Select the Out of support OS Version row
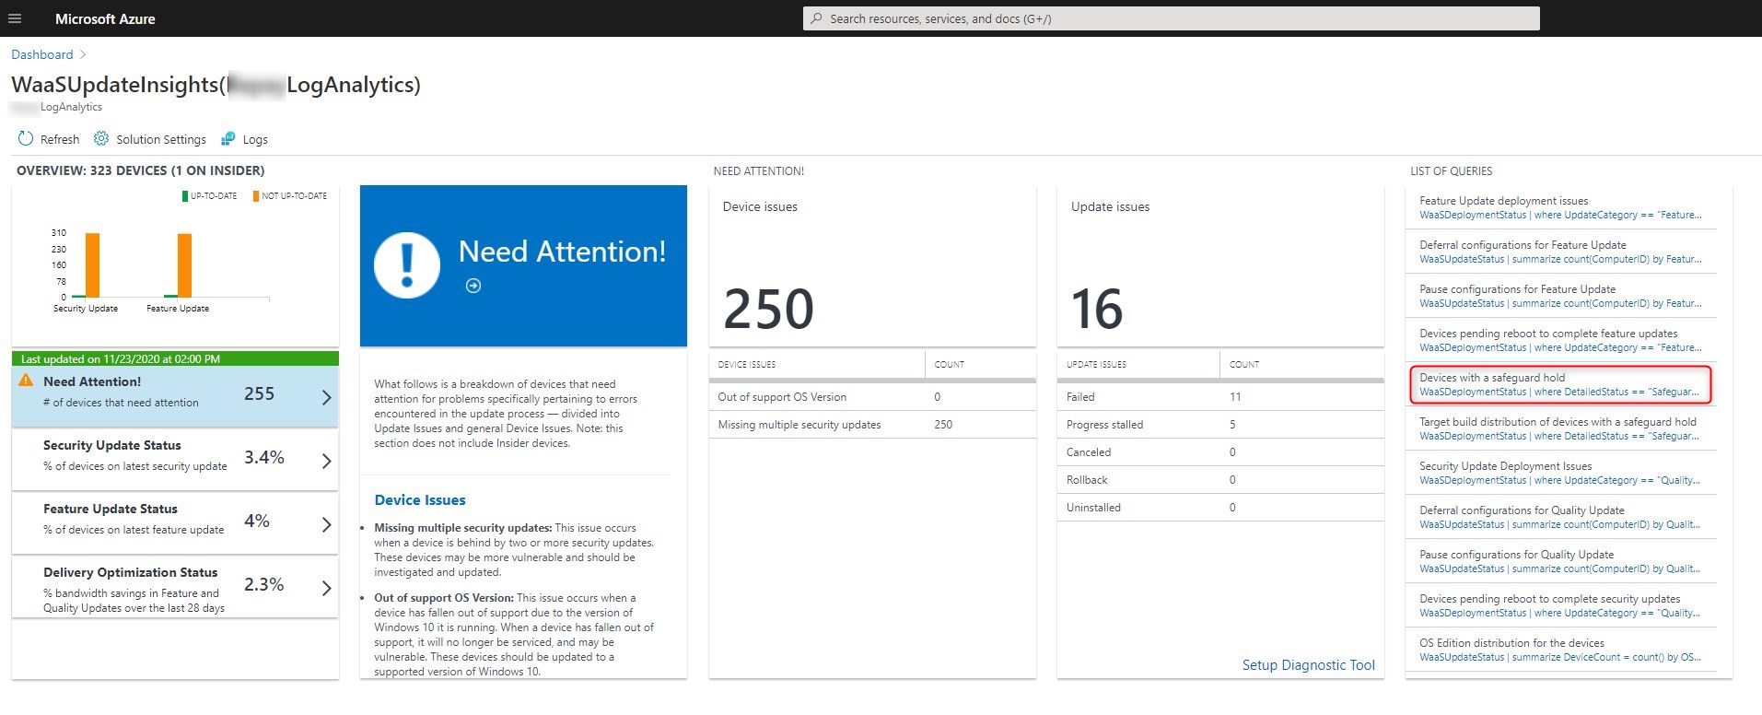 pos(872,397)
